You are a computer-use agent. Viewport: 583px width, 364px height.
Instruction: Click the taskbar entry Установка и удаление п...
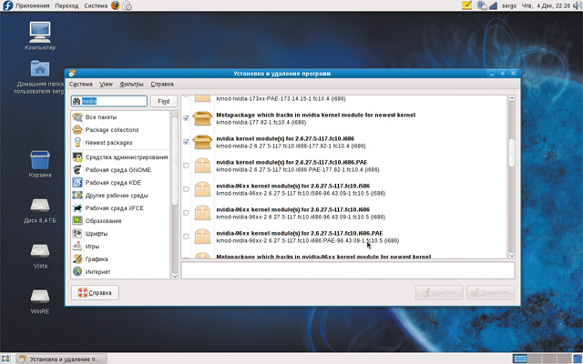[61, 359]
